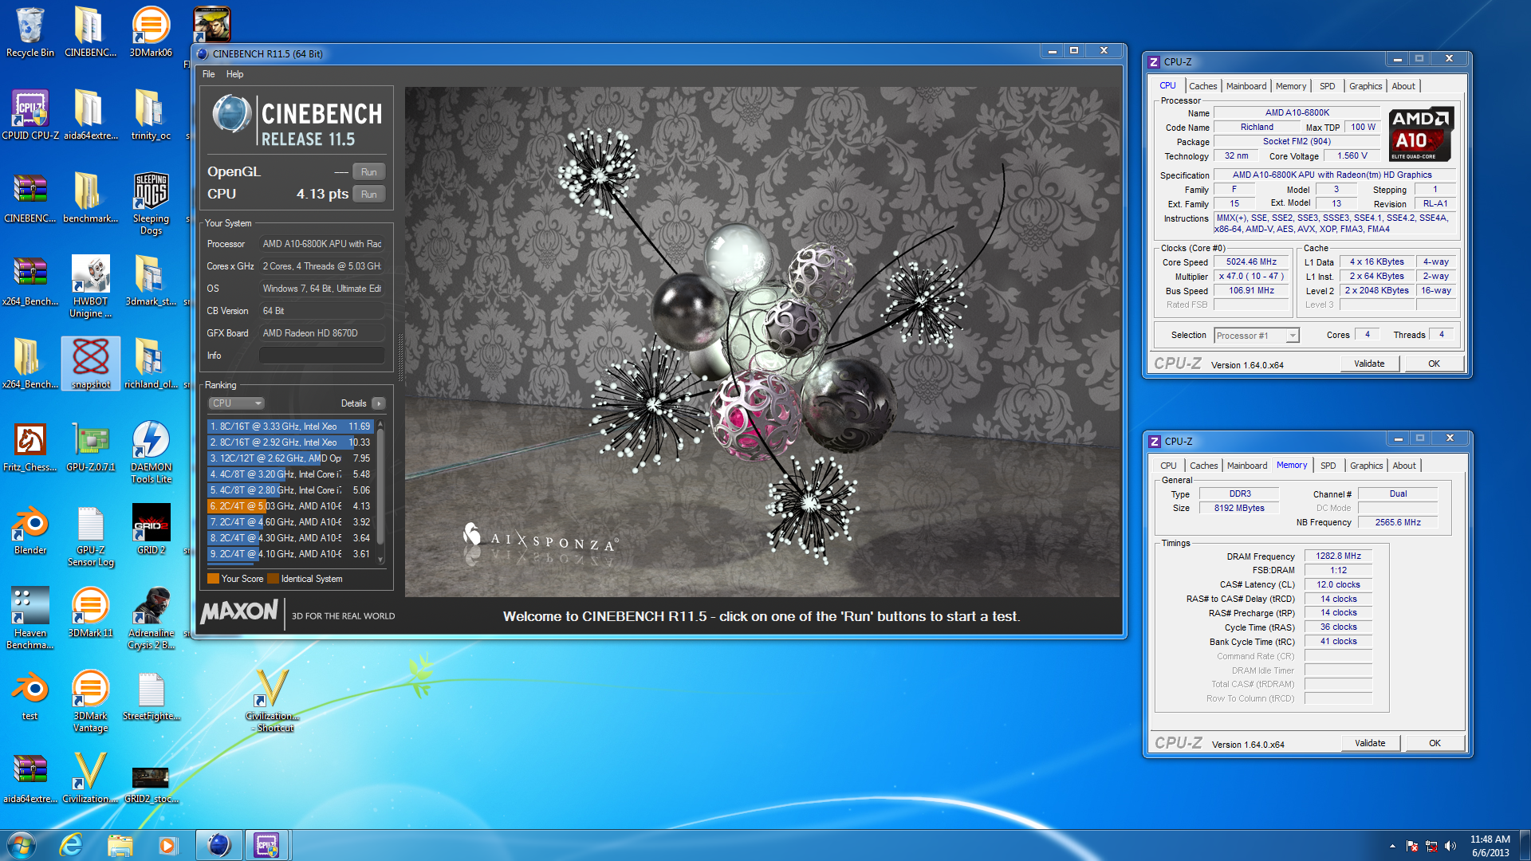
Task: Click the Core Speed value 5024.46 MHz
Action: pos(1251,262)
